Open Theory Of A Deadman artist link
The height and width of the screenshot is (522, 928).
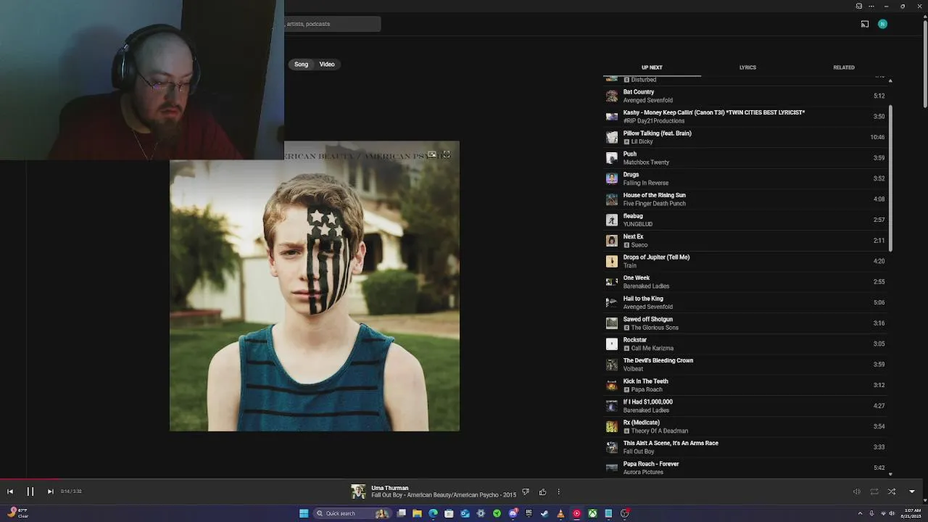click(660, 431)
